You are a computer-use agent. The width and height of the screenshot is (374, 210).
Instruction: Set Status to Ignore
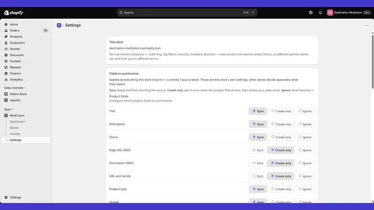point(305,137)
